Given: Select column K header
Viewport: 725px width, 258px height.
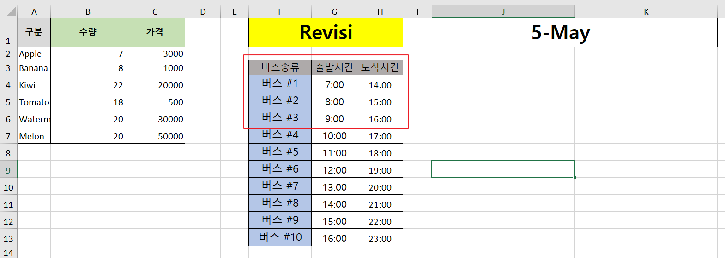Looking at the screenshot, I should tap(646, 12).
